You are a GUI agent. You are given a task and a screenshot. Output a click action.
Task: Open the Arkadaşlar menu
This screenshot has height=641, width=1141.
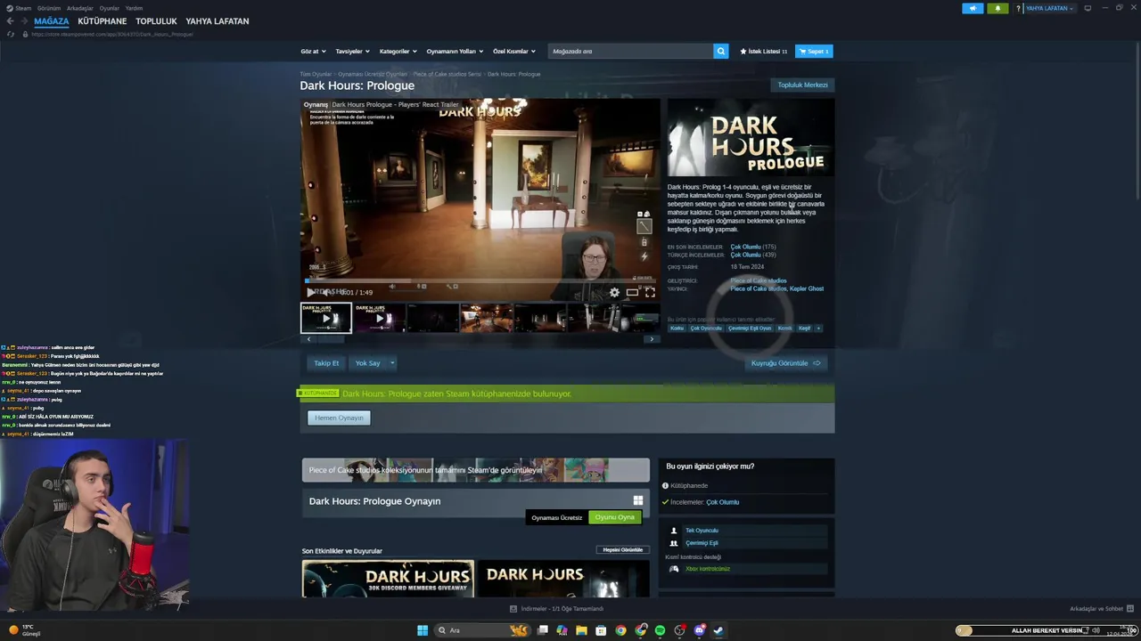(x=79, y=8)
